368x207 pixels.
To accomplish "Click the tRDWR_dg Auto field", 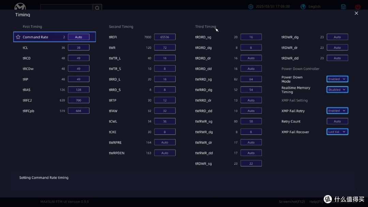I will click(337, 37).
